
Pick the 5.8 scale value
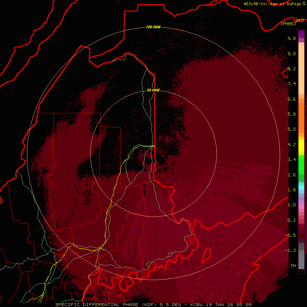tap(292, 114)
